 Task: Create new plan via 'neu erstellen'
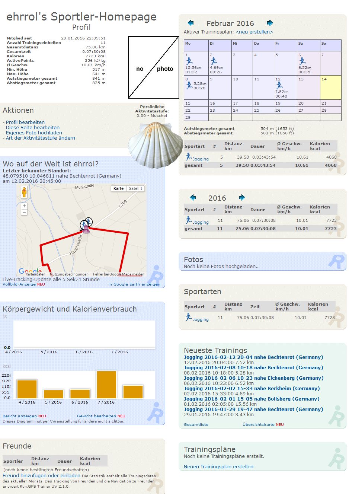click(x=254, y=32)
